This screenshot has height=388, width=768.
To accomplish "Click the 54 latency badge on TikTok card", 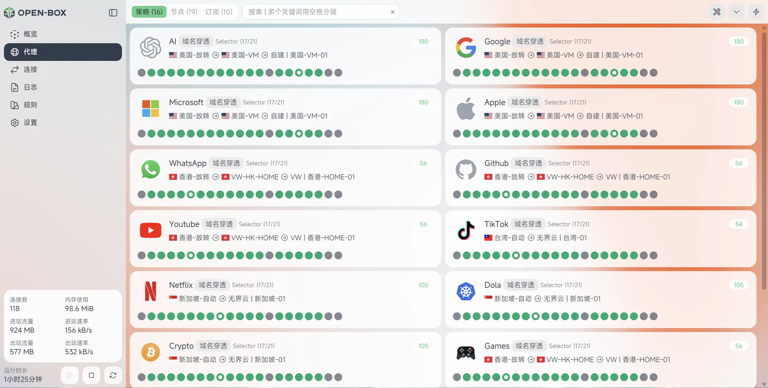I will point(738,224).
